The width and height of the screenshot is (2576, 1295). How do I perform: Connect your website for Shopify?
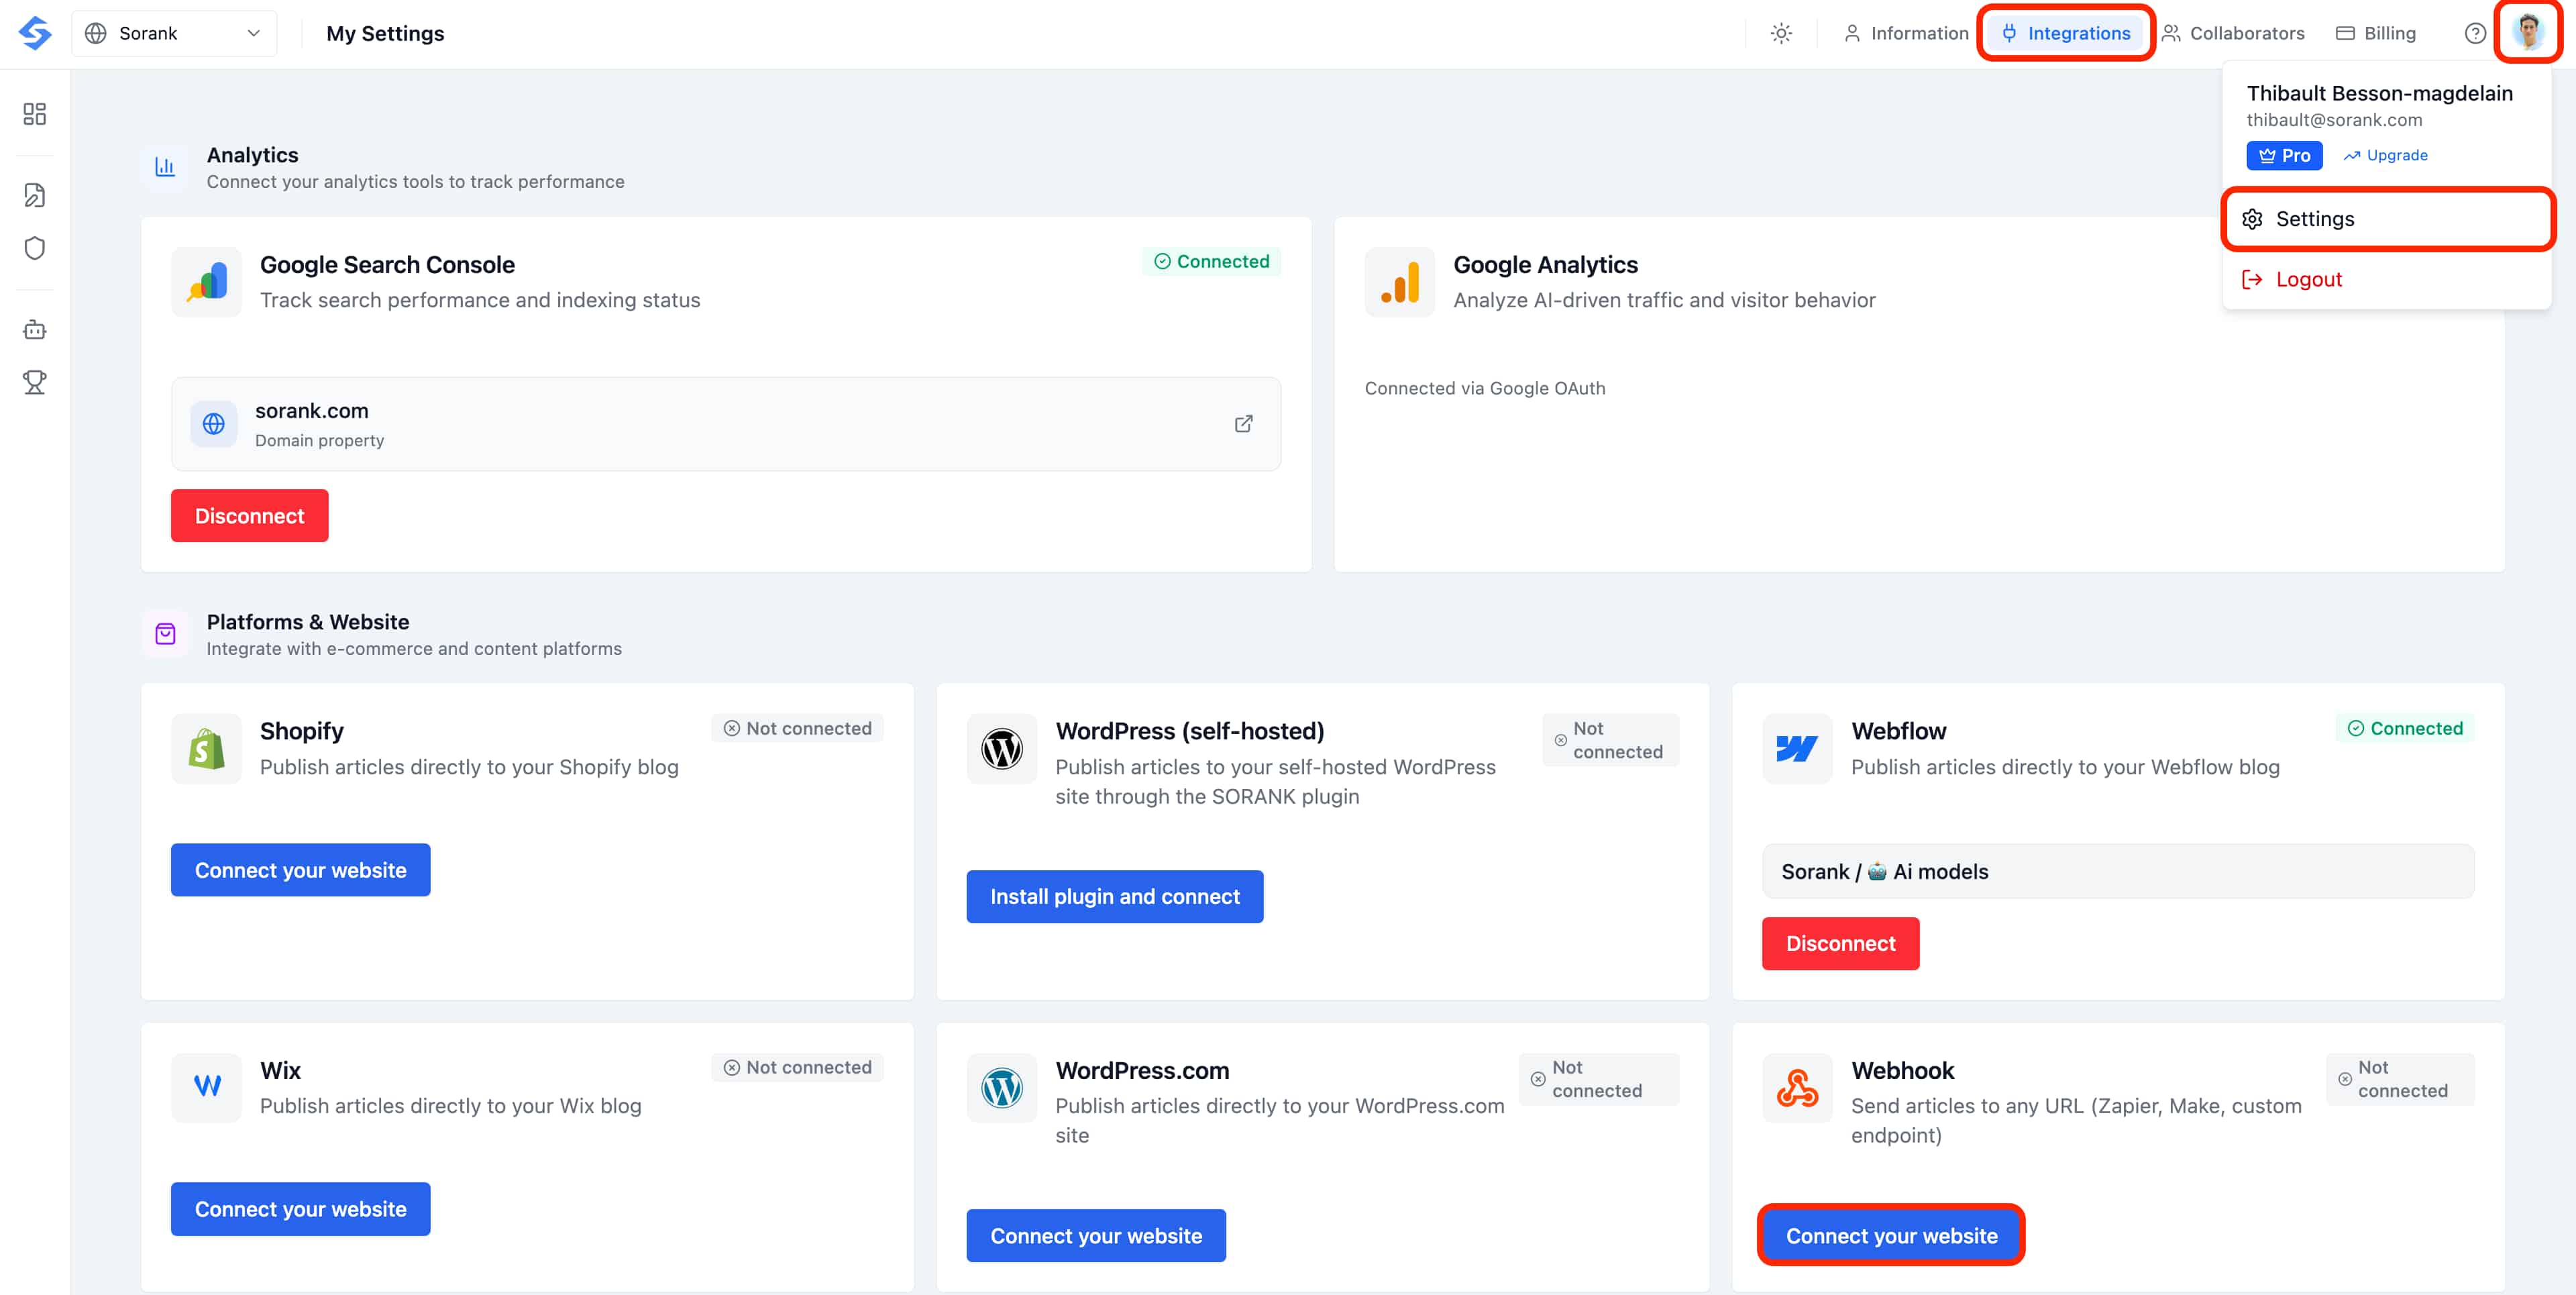point(301,870)
